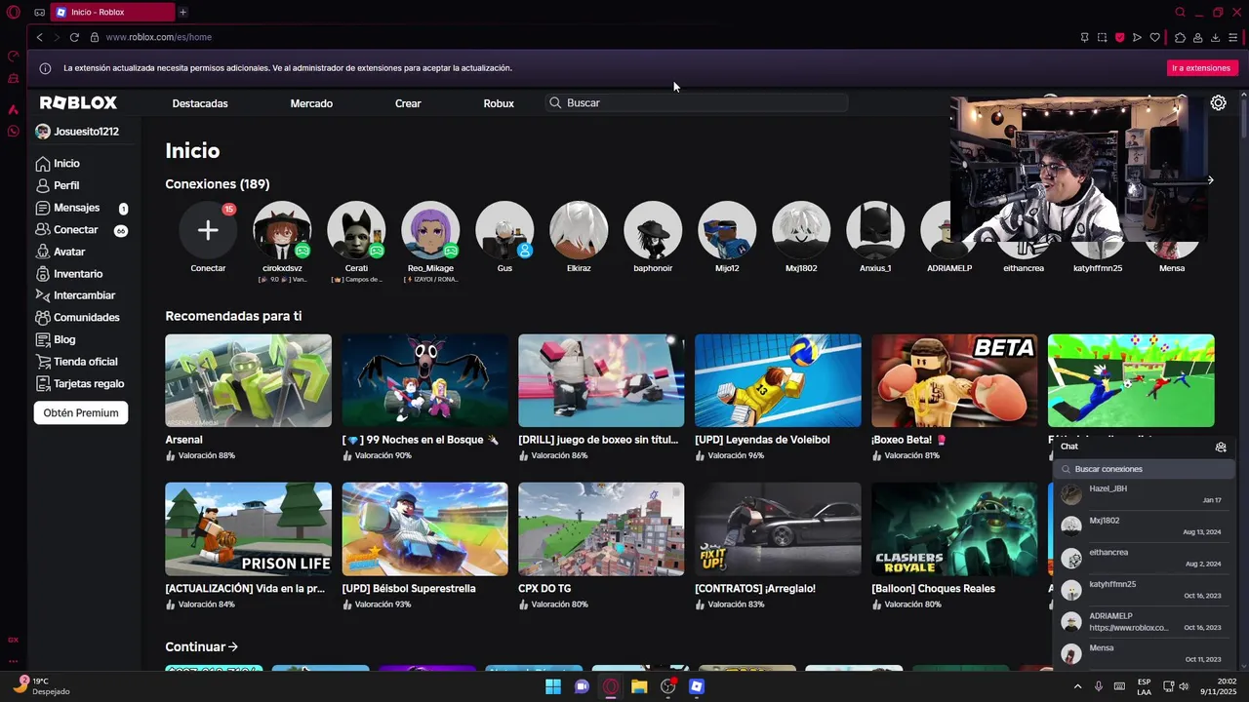Open taskbar clock showing 20:02
Screen dimensions: 1249x702
pos(1219,686)
